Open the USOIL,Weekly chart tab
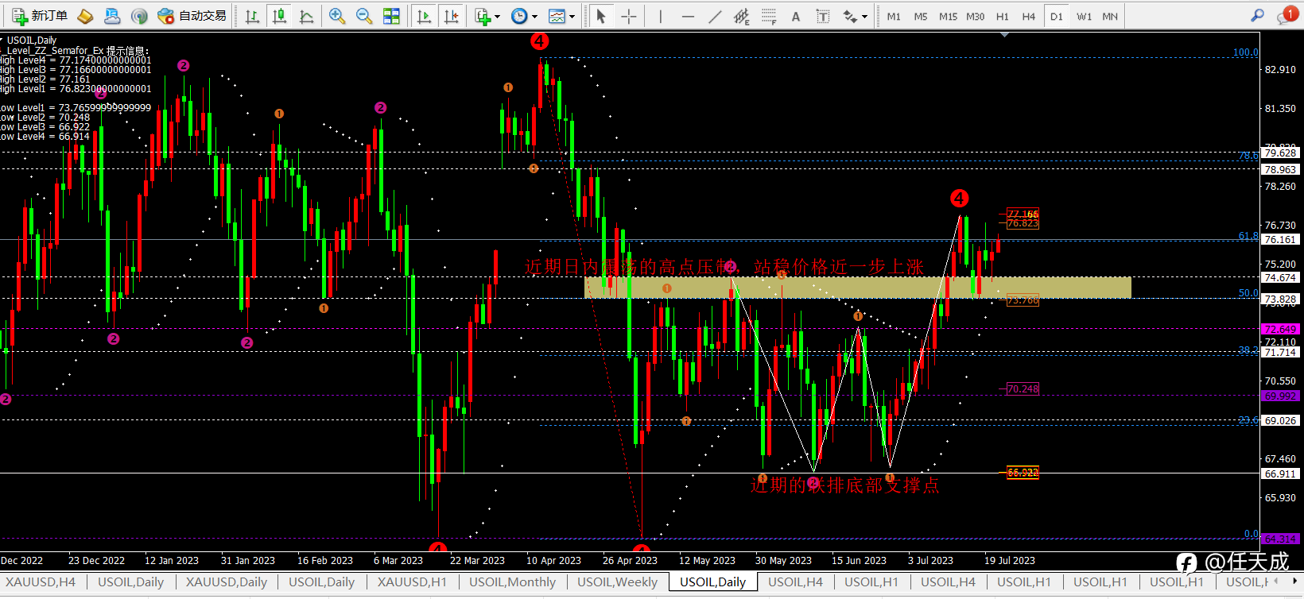This screenshot has height=599, width=1304. [617, 582]
